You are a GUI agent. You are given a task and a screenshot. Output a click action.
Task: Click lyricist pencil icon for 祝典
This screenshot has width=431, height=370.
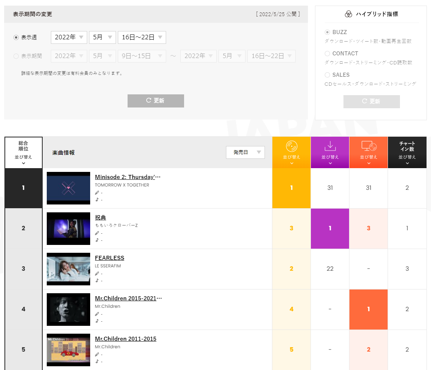click(x=97, y=233)
